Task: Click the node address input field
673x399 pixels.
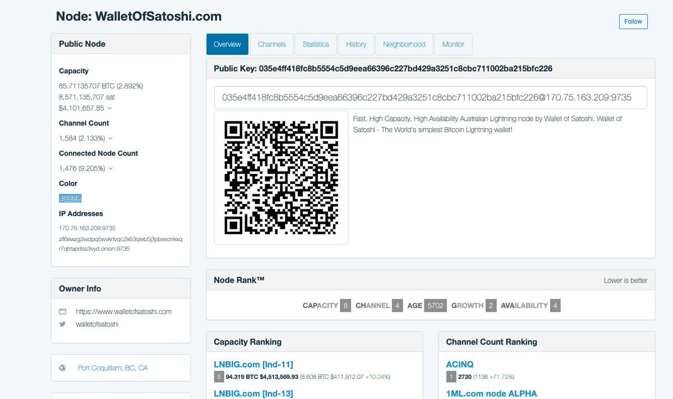Action: click(430, 97)
